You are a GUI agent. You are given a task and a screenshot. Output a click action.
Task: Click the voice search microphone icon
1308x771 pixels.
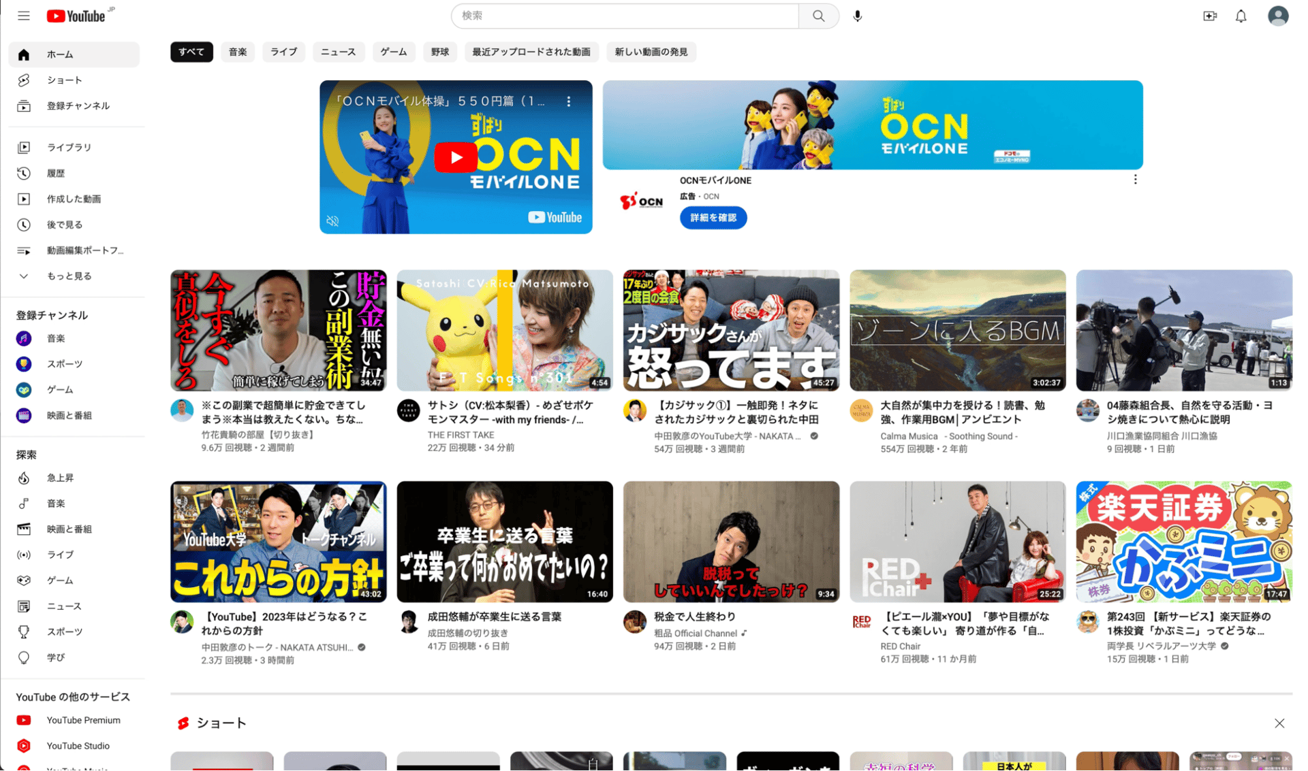click(x=857, y=16)
